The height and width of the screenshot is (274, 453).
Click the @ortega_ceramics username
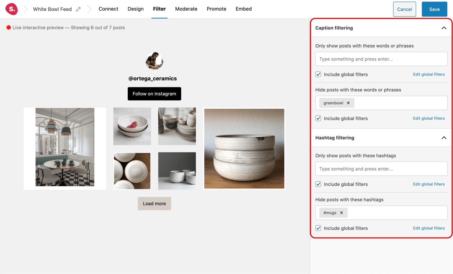(153, 78)
